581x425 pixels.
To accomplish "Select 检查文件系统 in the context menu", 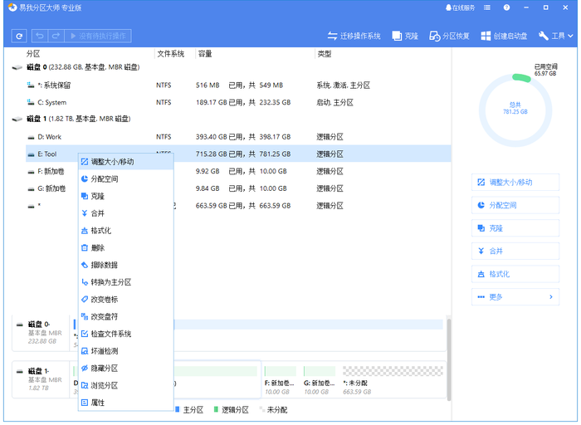I will (x=126, y=334).
